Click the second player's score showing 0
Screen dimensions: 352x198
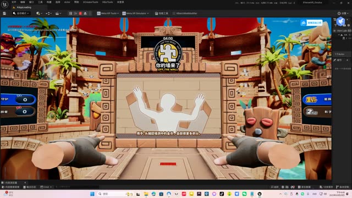click(x=25, y=112)
